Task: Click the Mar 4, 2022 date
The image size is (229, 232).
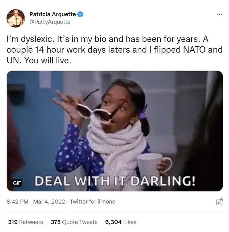Action: click(x=49, y=202)
